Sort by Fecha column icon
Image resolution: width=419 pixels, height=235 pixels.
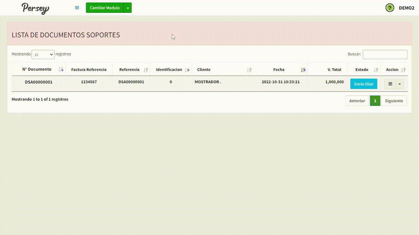point(303,70)
